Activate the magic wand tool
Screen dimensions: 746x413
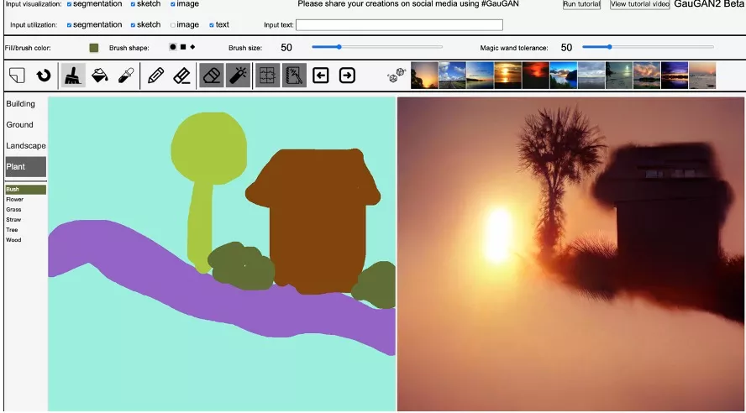(x=239, y=76)
